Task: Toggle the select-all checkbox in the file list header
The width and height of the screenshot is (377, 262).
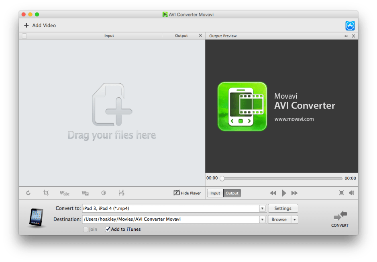Action: [24, 36]
